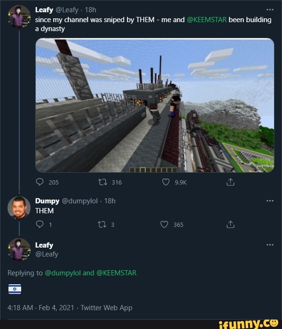Like Leafy's tweet with 9.9K likes
This screenshot has width=282, height=329.
tap(165, 183)
